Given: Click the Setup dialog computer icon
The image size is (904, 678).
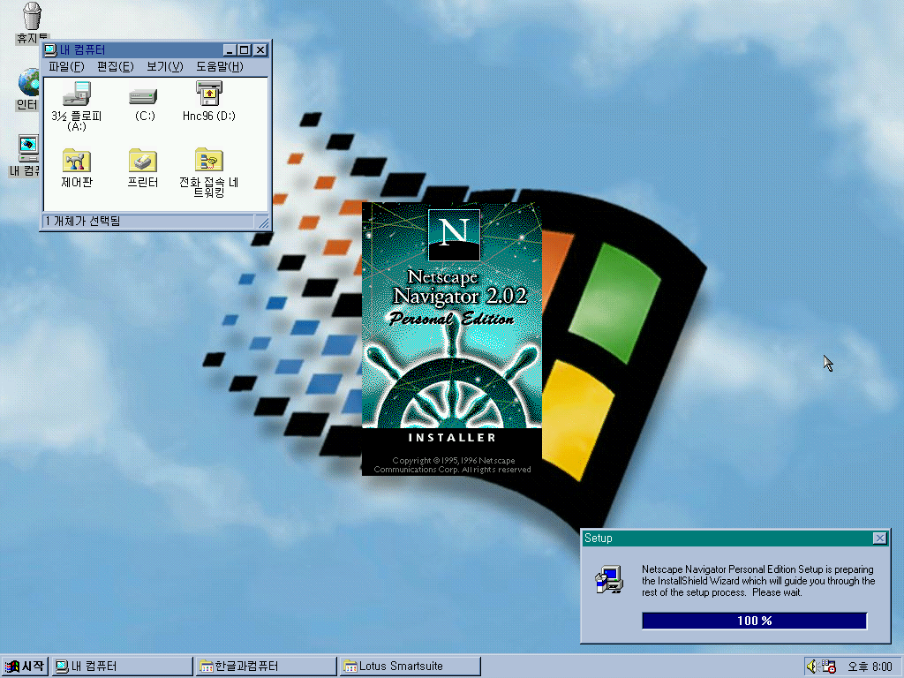Looking at the screenshot, I should (609, 579).
